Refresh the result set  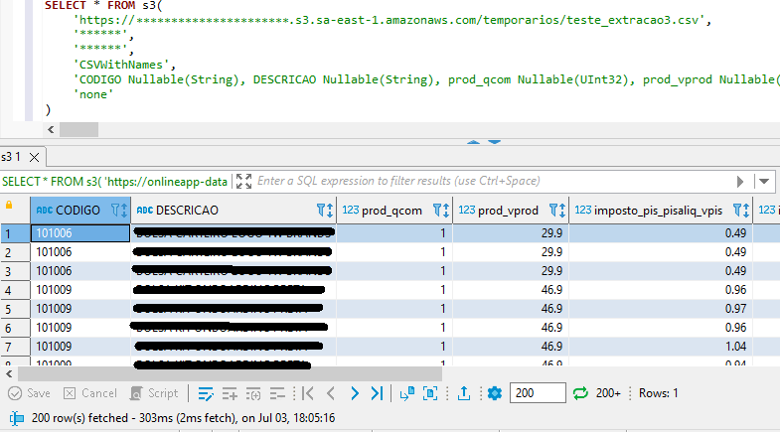[x=581, y=393]
